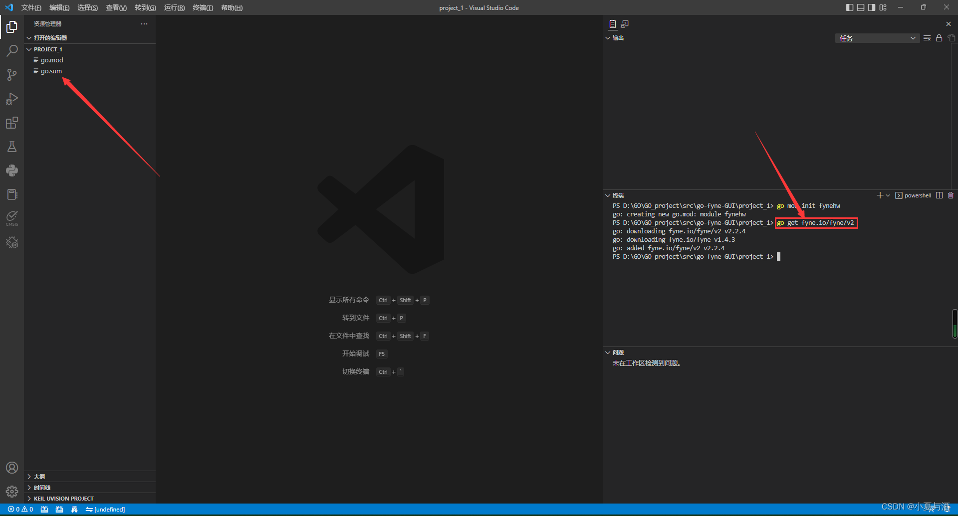
Task: Expand the 大纲 outline section
Action: coord(90,477)
